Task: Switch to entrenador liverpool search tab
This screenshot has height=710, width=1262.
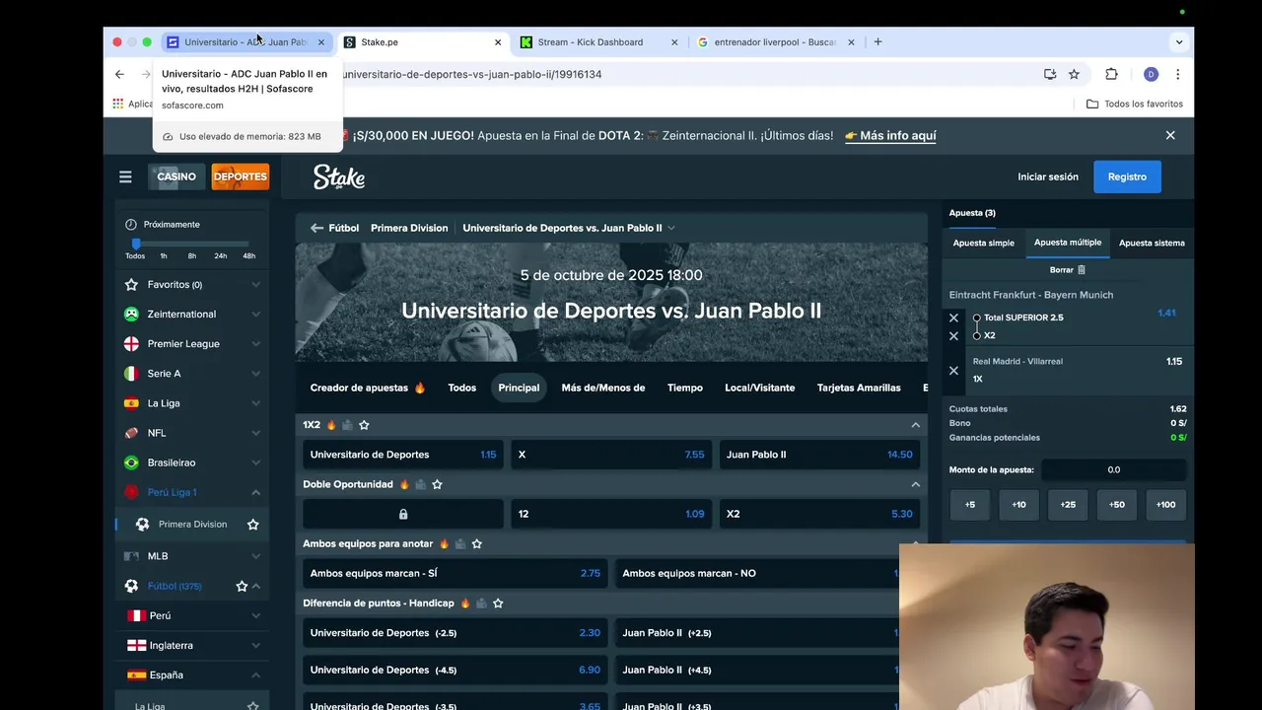Action: coord(774,42)
